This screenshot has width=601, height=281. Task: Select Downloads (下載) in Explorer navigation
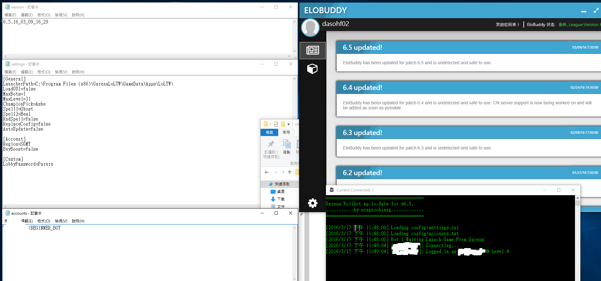[x=278, y=199]
